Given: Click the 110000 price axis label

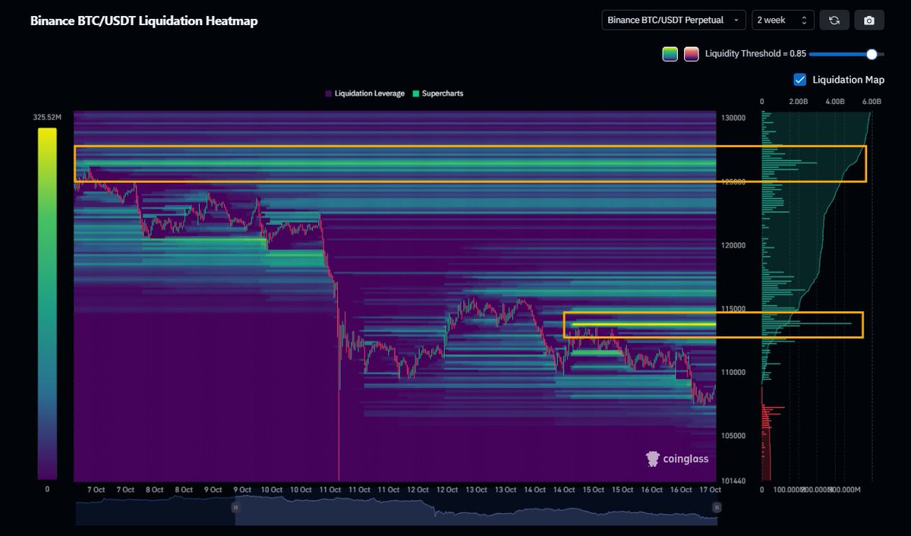Looking at the screenshot, I should (733, 372).
